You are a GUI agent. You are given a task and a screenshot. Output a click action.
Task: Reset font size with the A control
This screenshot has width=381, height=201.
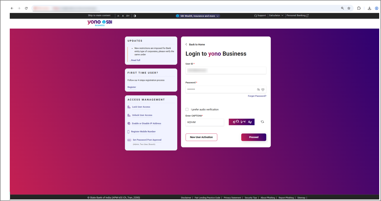pos(123,16)
